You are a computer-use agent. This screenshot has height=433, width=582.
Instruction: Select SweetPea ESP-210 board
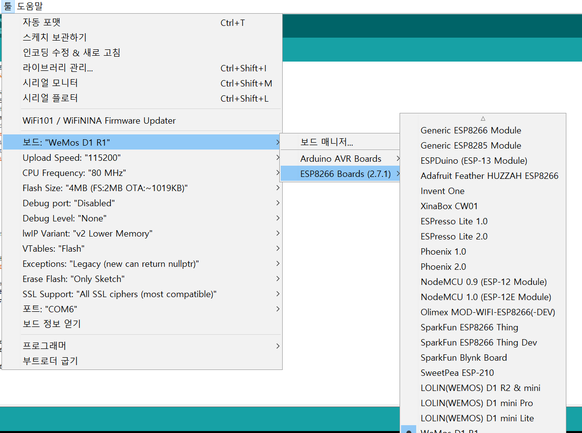(483, 373)
